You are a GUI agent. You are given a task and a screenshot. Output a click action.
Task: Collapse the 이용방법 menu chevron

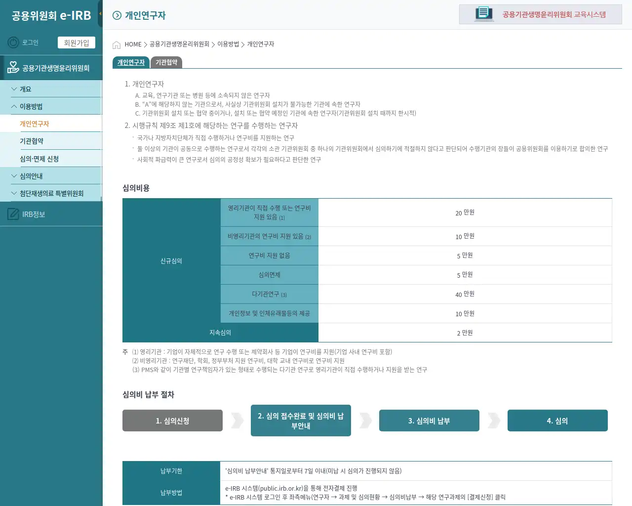click(x=14, y=106)
